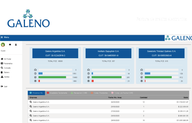Click the clock icon in Sanatorio Trinidad card
The width and height of the screenshot is (192, 123).
click(x=142, y=73)
